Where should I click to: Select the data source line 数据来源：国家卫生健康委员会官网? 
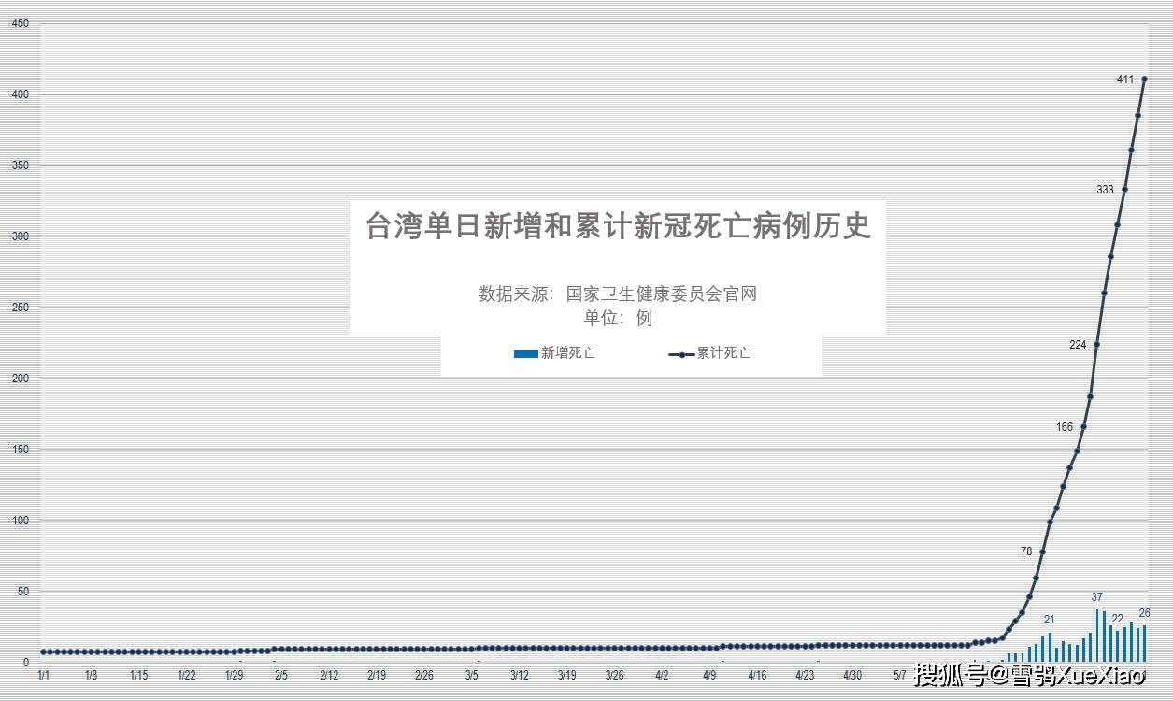(x=618, y=293)
